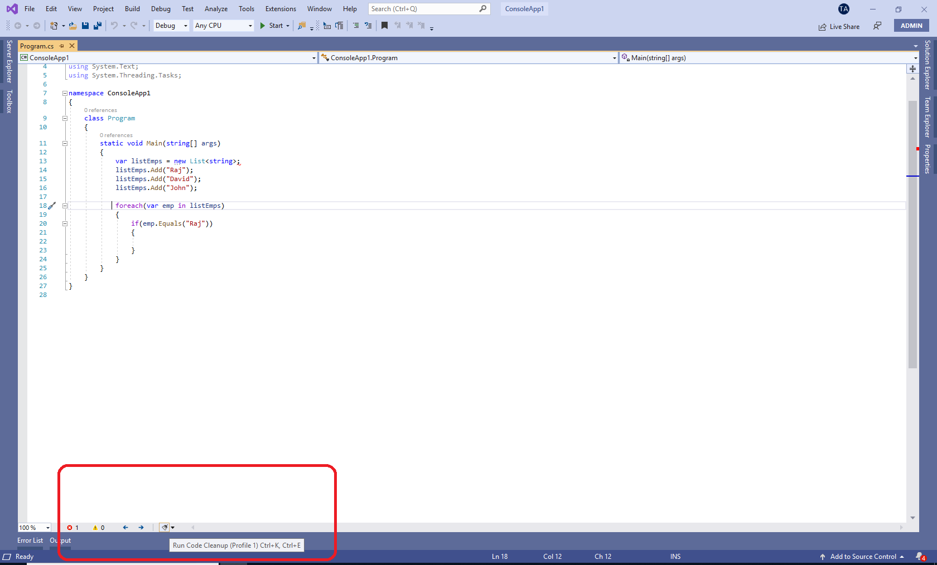The height and width of the screenshot is (565, 937).
Task: Click the Navigate Backward toolbar arrow
Action: [18, 26]
